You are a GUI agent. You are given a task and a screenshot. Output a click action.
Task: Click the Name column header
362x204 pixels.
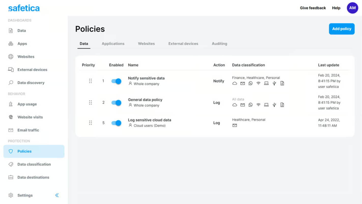(133, 65)
